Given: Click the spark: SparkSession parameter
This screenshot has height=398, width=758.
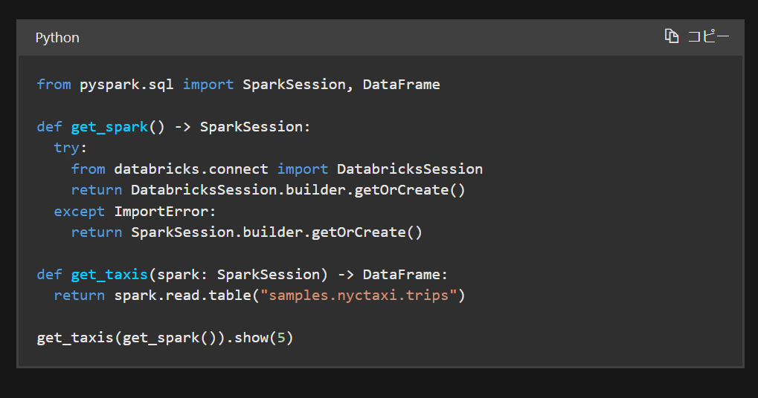Looking at the screenshot, I should [x=238, y=275].
